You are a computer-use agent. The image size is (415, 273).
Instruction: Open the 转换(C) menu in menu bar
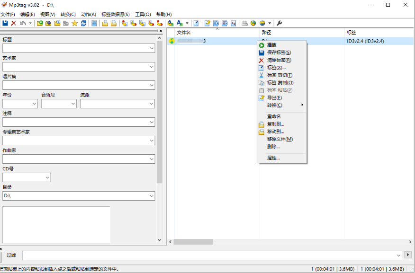(68, 15)
